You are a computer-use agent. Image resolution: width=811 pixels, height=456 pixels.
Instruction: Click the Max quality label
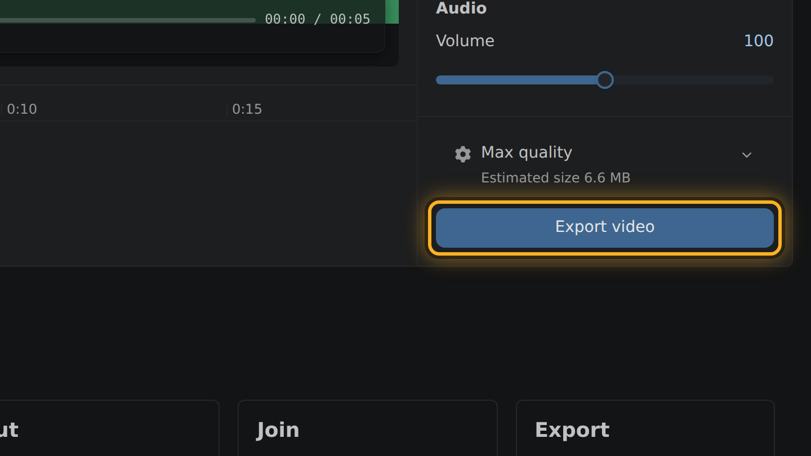click(527, 152)
